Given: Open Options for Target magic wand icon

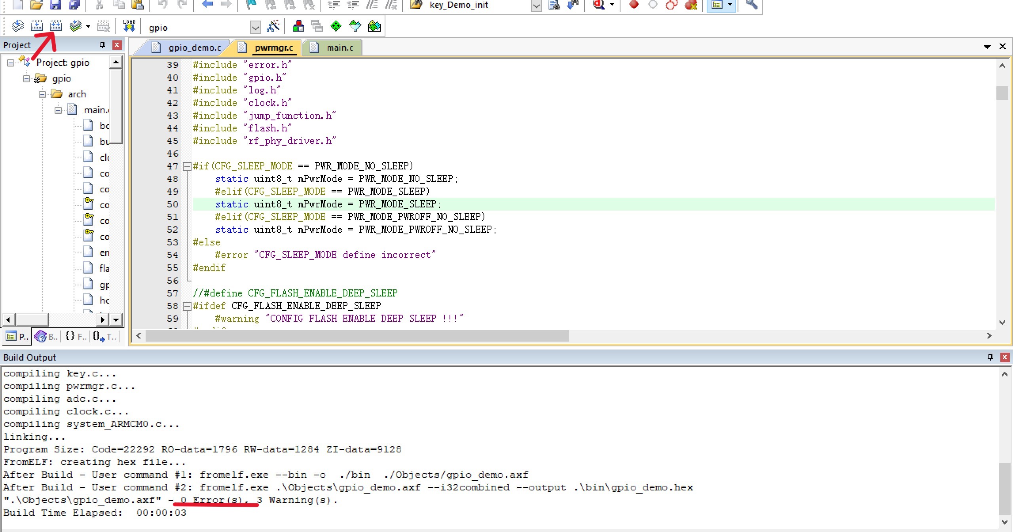Looking at the screenshot, I should tap(273, 26).
